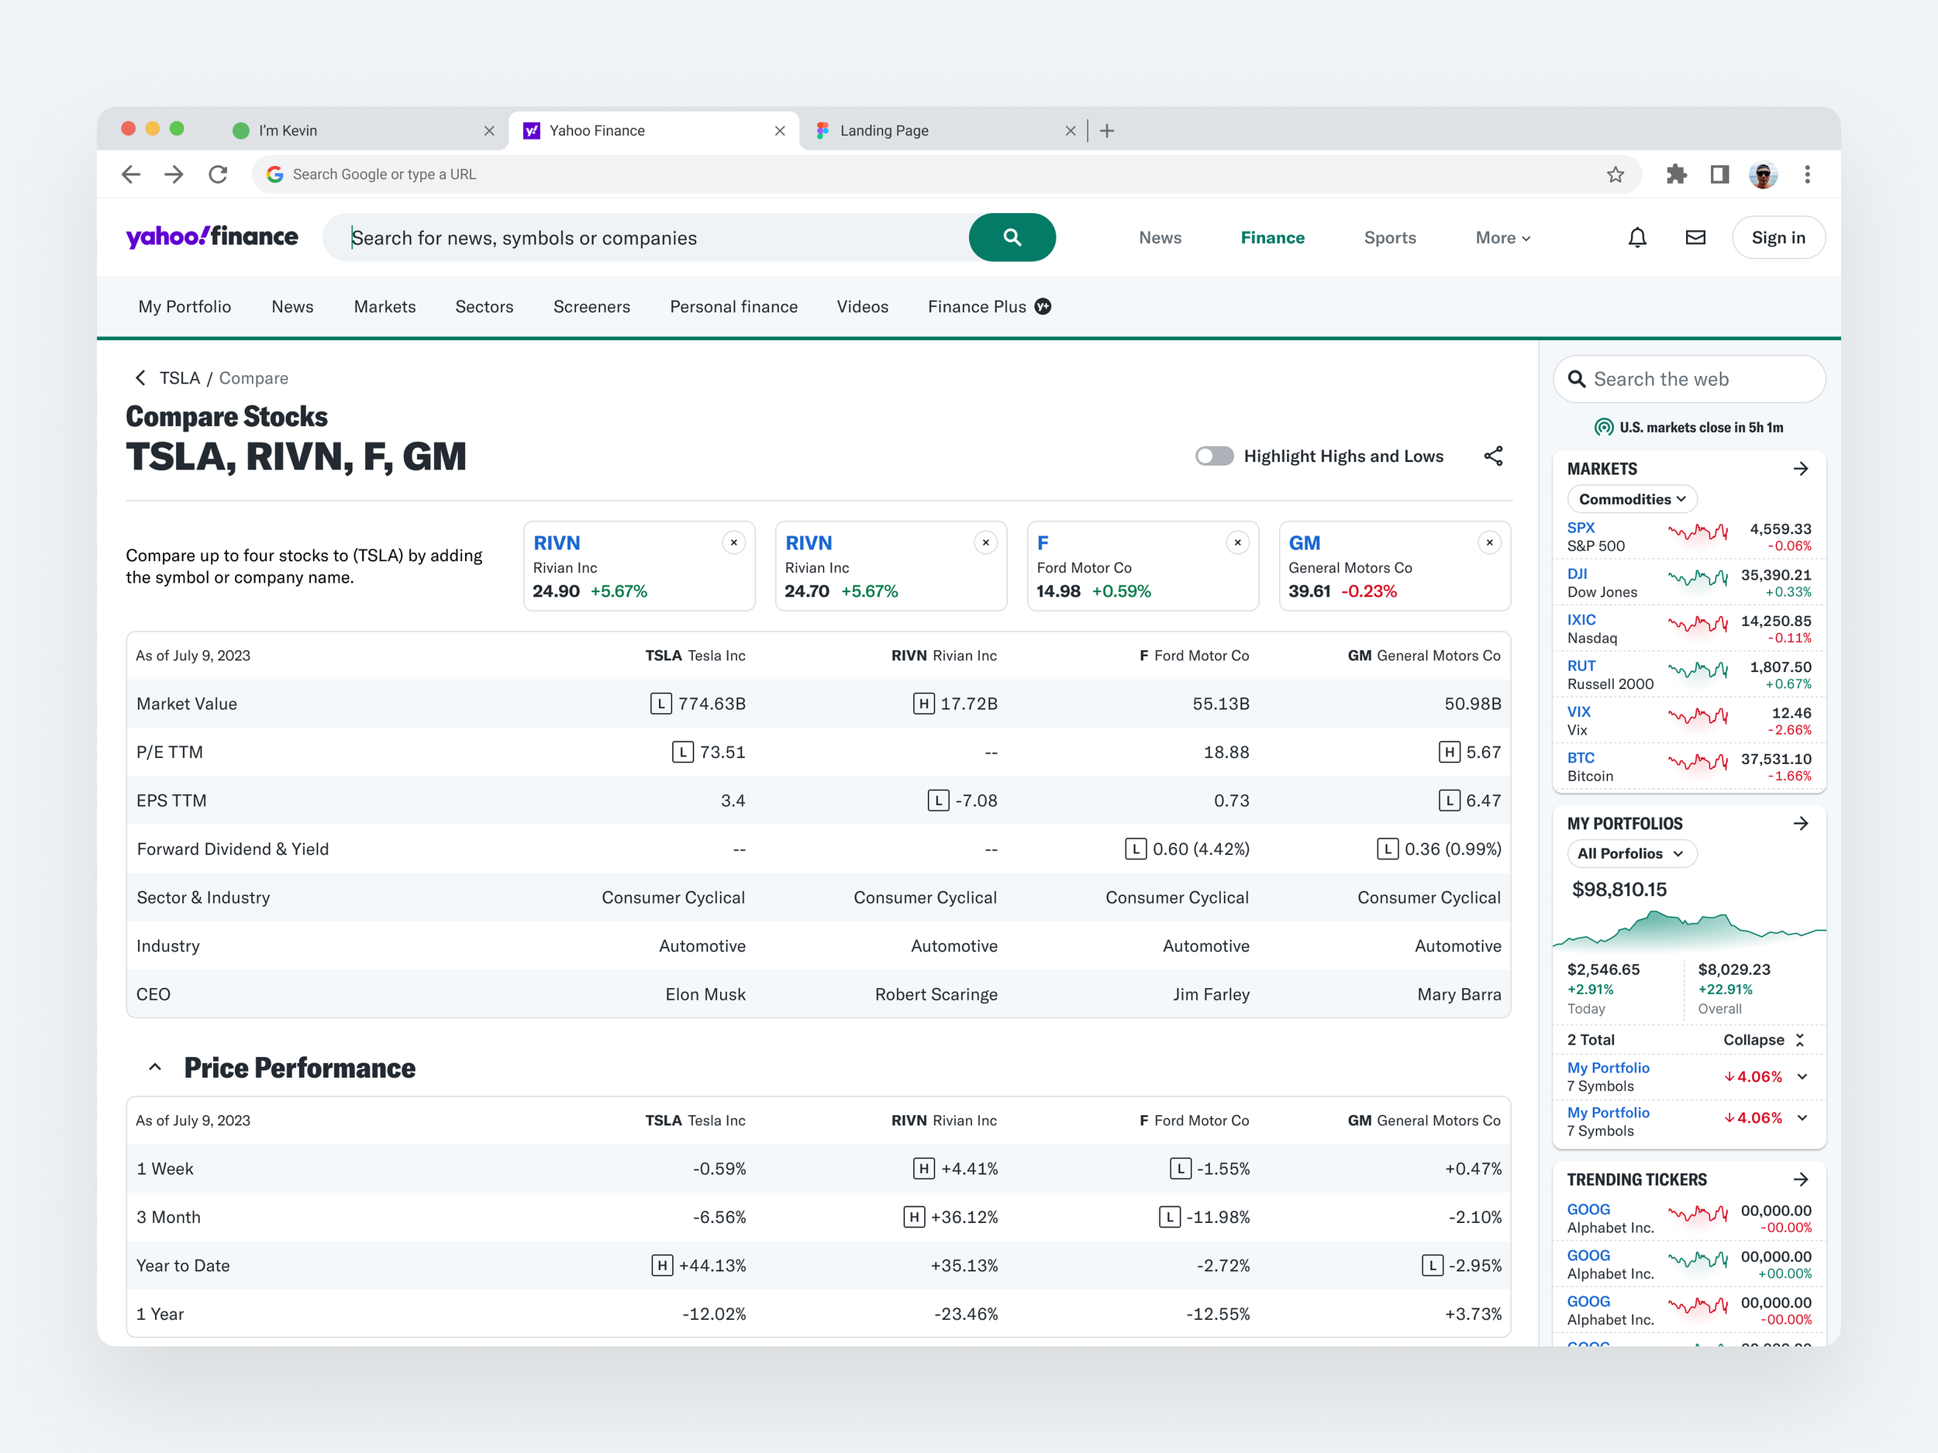Open the DJI Dow Jones ticker
The width and height of the screenshot is (1938, 1453).
1688,584
